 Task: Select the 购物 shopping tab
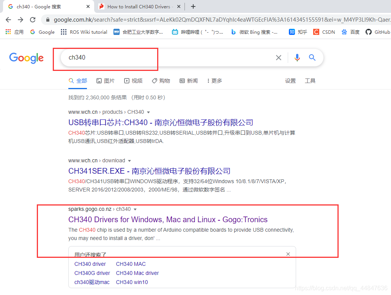point(161,81)
